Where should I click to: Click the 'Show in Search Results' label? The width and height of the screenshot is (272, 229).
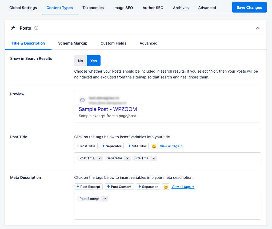[31, 58]
